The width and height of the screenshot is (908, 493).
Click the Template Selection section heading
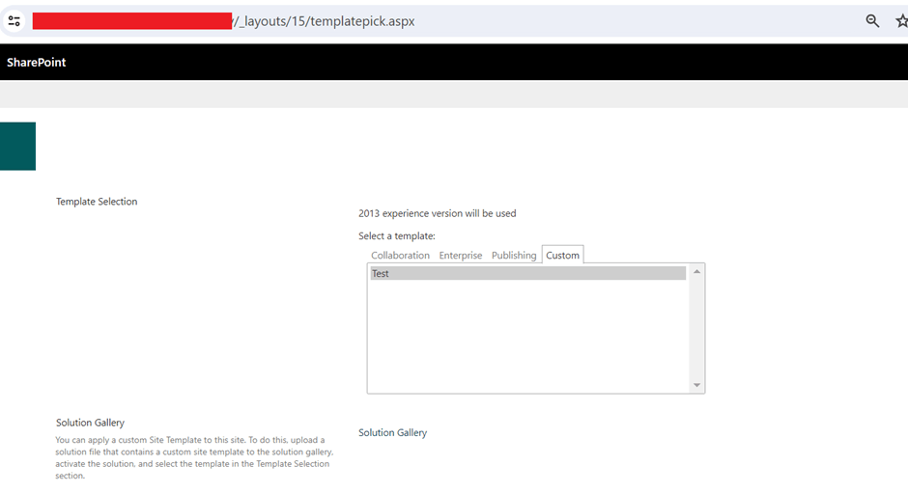(97, 202)
